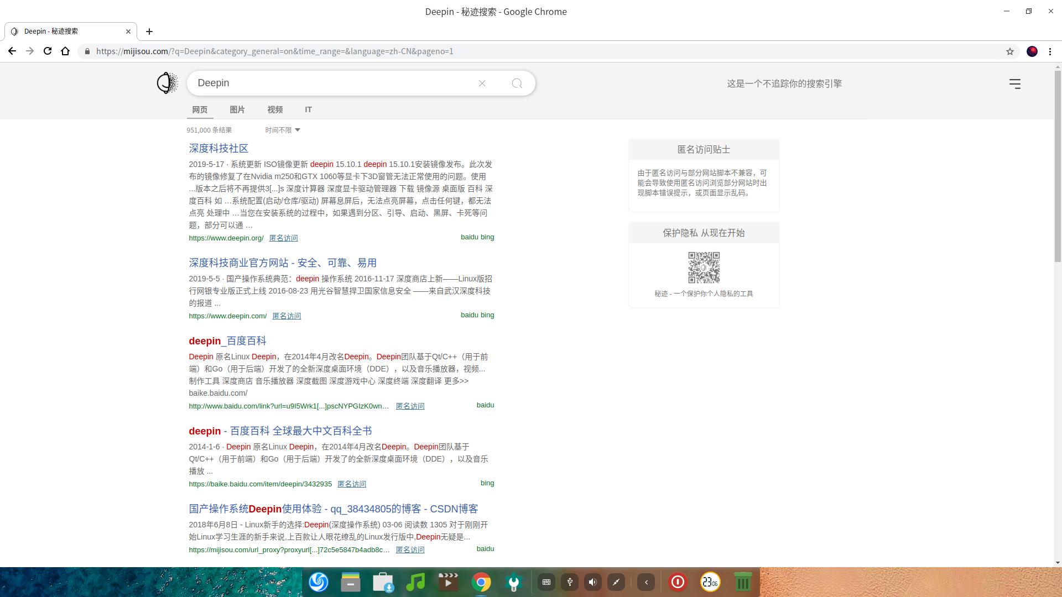This screenshot has height=597, width=1062.
Task: Open the Deepin launcher from the dock
Action: pyautogui.click(x=318, y=582)
